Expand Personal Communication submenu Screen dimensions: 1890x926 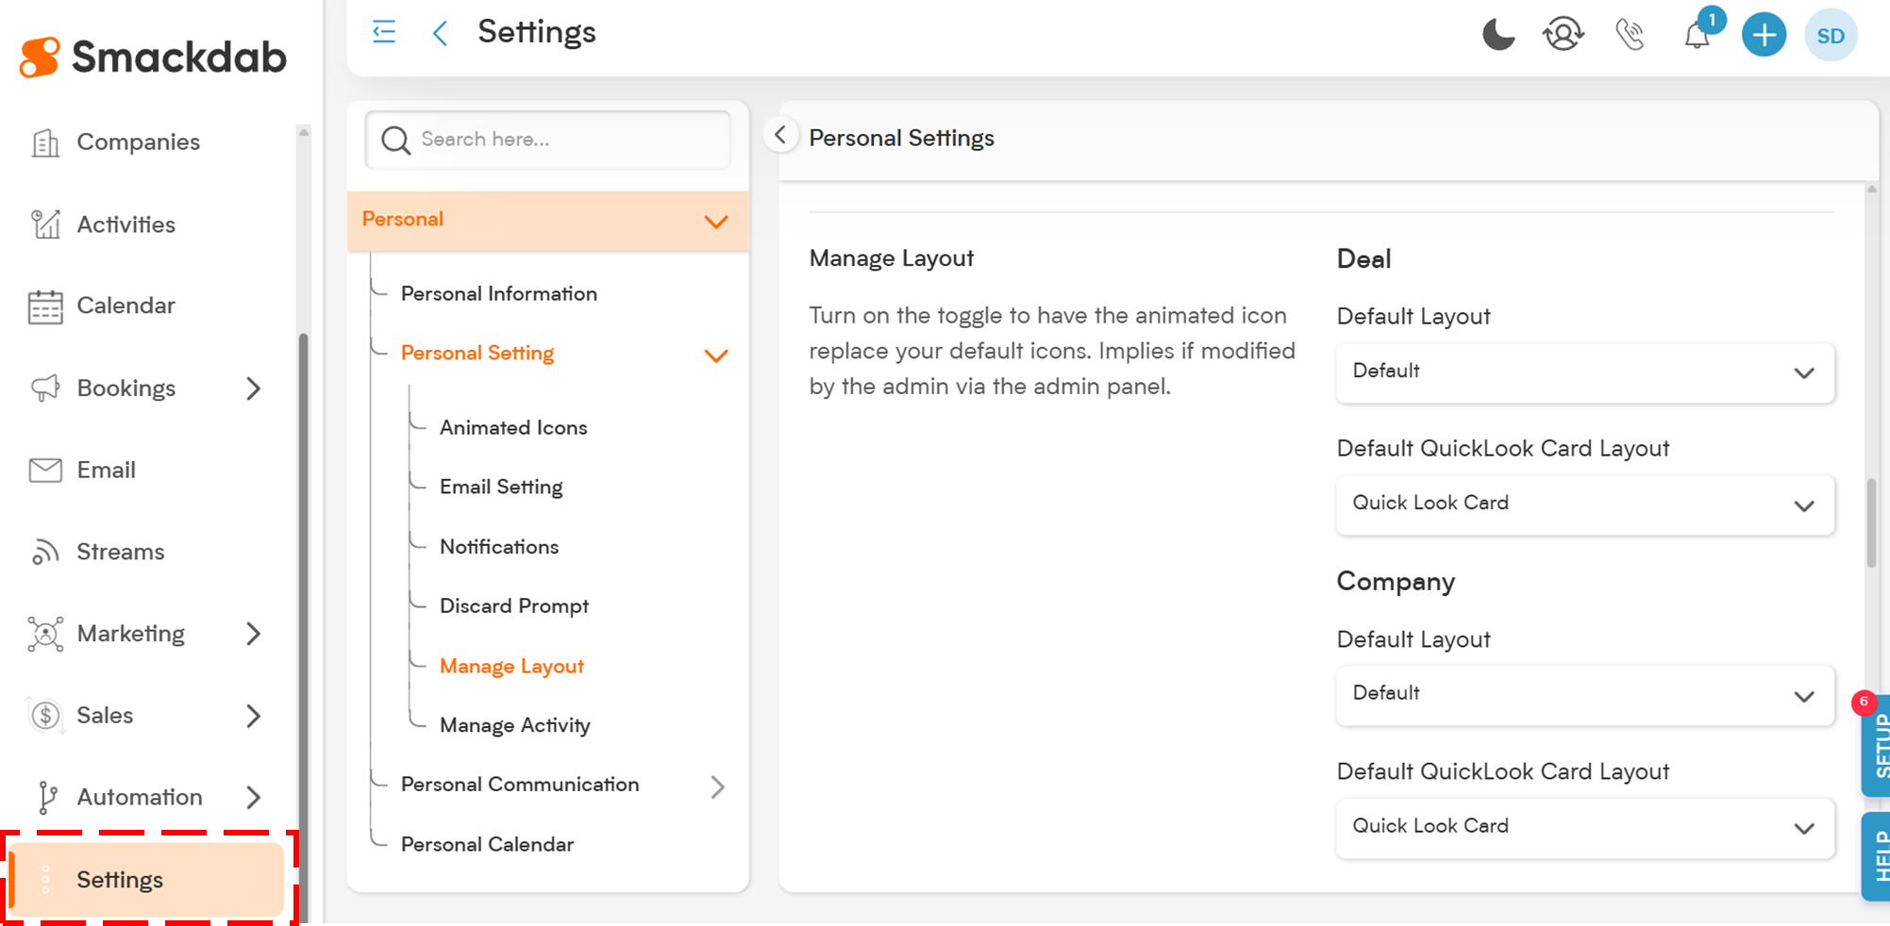717,786
